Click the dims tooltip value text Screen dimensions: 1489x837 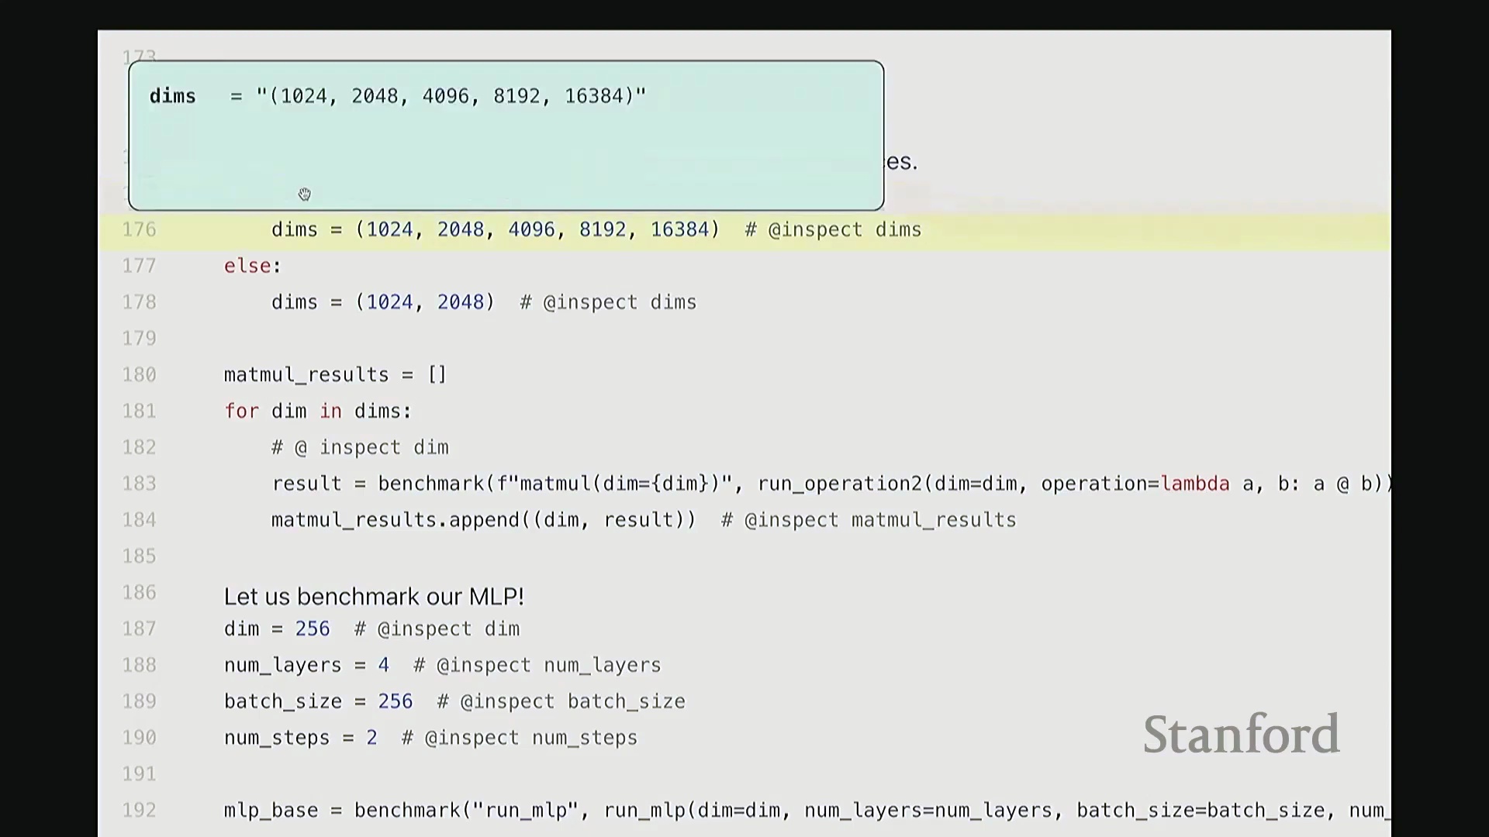pyautogui.click(x=451, y=96)
